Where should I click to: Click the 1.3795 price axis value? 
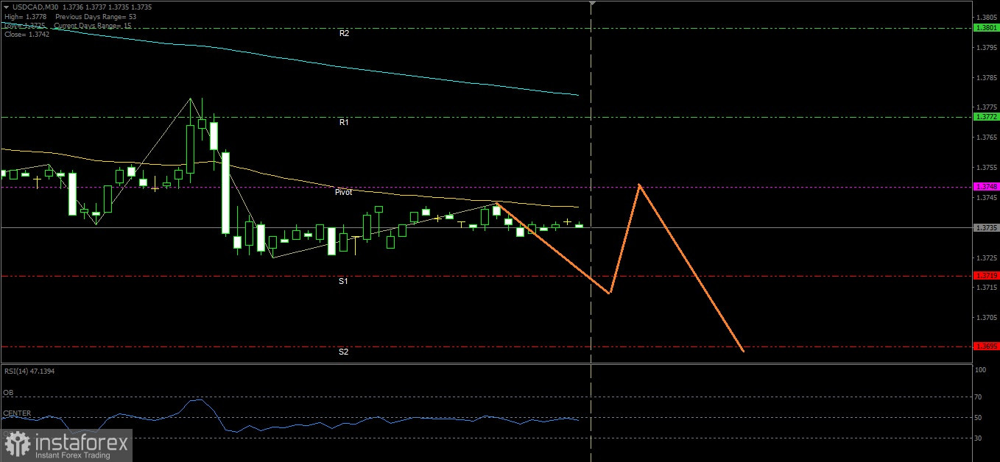[986, 48]
